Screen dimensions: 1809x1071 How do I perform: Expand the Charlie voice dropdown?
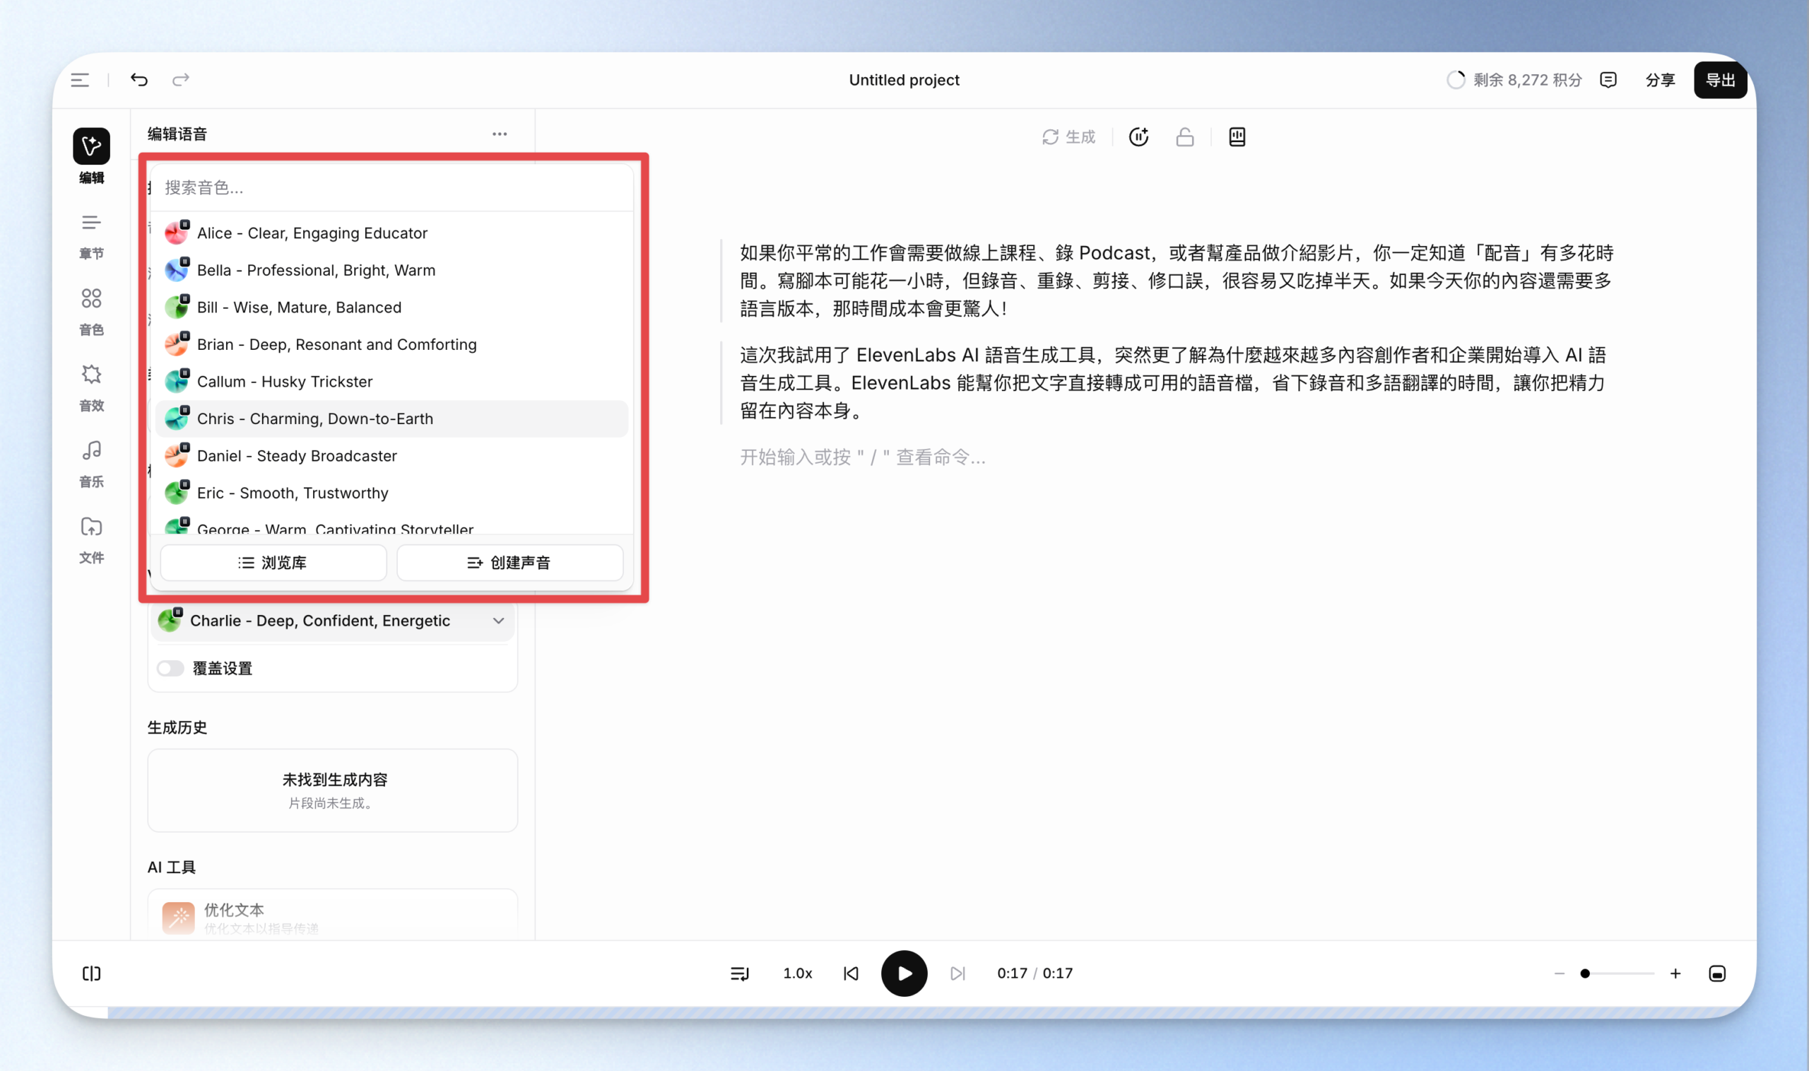click(x=333, y=621)
